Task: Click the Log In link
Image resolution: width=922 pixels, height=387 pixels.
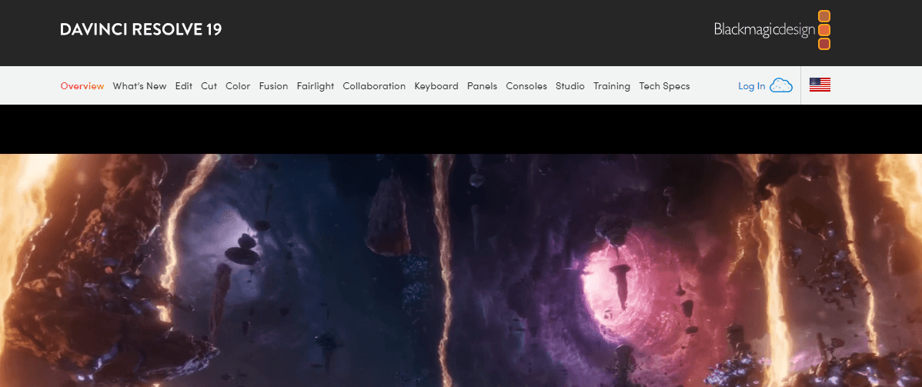Action: 751,86
